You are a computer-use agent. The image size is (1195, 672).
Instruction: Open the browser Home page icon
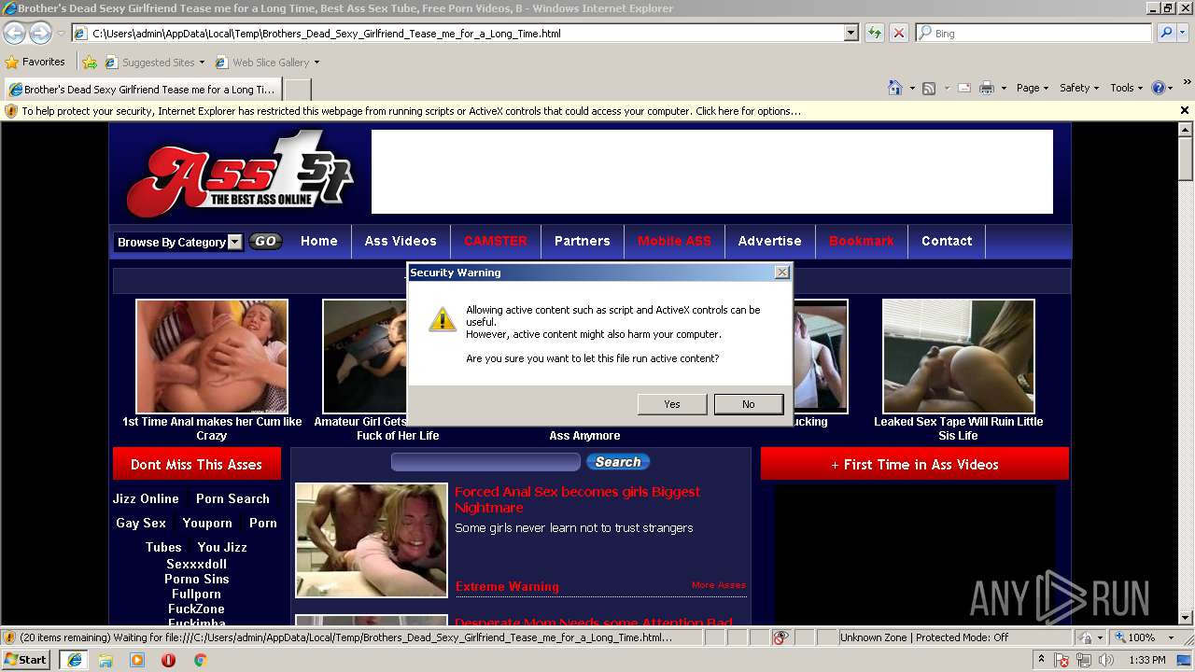coord(895,88)
